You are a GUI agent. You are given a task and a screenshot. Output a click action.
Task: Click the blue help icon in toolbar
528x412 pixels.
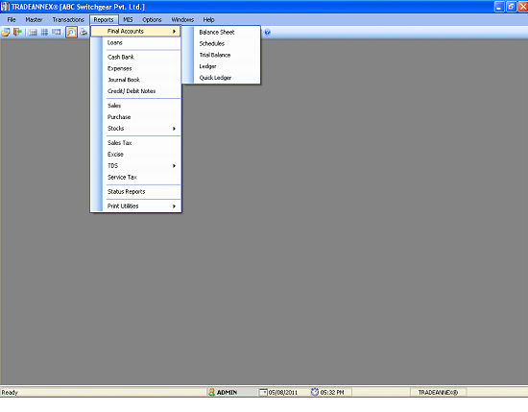[x=268, y=33]
